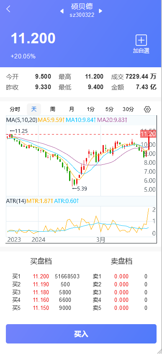Click the 卖盘档 heading
Image resolution: width=162 pixels, height=354 pixels.
tap(121, 261)
